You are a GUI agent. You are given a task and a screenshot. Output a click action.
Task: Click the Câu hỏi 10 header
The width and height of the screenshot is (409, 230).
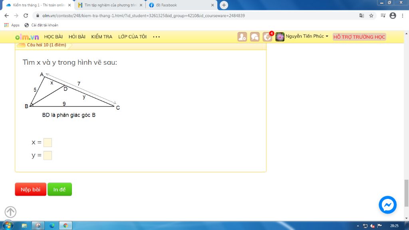[46, 45]
